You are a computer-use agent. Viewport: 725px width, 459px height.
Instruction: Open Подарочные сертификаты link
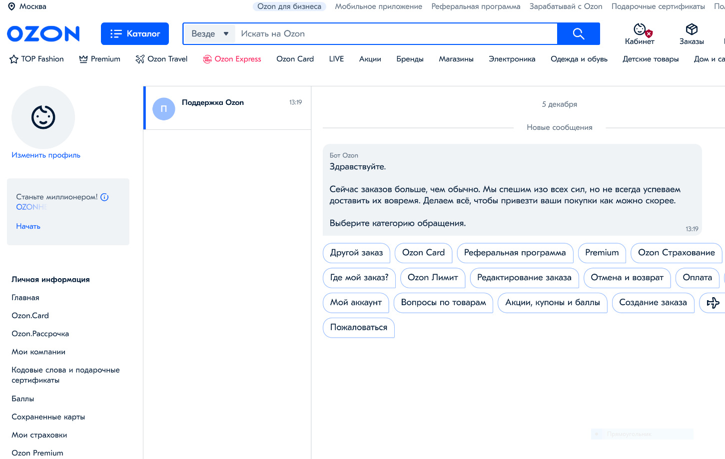(658, 6)
